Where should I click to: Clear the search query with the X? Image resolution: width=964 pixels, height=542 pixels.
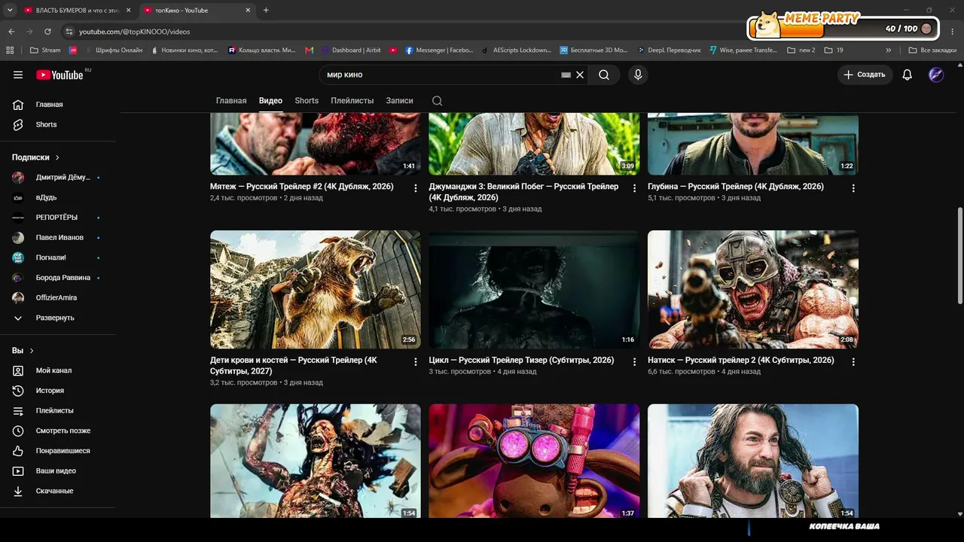pos(580,75)
